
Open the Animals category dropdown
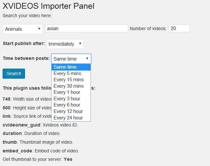[23, 29]
